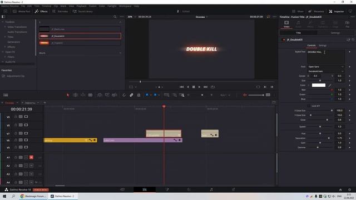Image resolution: width=356 pixels, height=200 pixels.
Task: Click the Replace Clip toolbar icon
Action: tap(115, 95)
